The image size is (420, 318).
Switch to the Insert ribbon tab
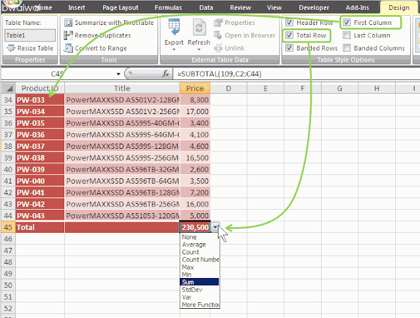[x=76, y=8]
